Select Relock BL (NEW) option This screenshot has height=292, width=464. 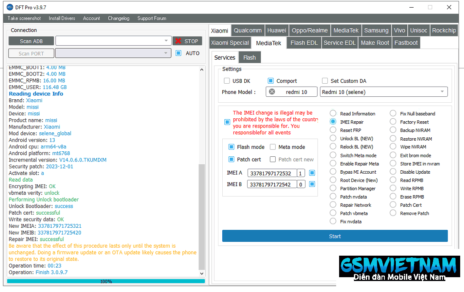coord(333,147)
